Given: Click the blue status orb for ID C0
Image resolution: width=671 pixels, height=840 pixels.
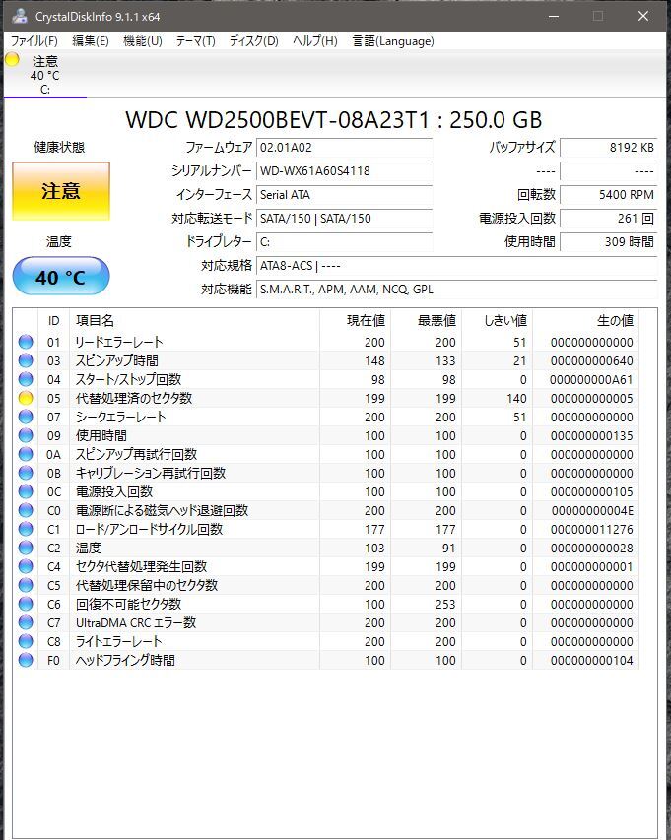Looking at the screenshot, I should (x=26, y=510).
